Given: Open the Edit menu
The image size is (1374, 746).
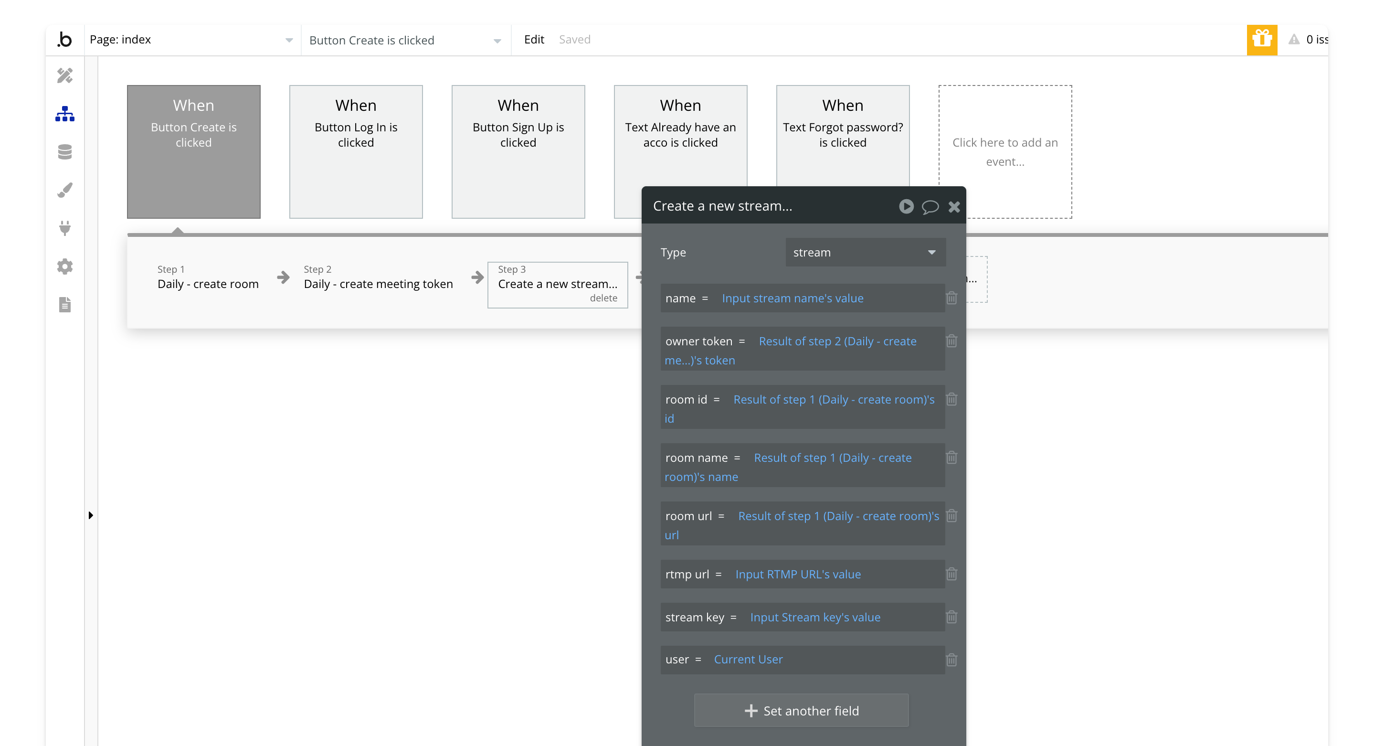Looking at the screenshot, I should point(533,40).
